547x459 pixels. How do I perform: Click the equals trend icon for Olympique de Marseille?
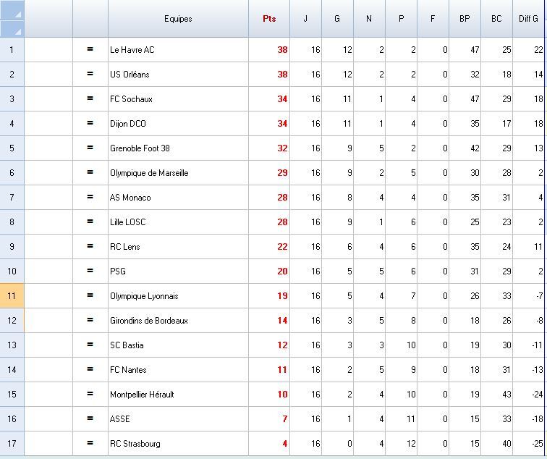point(90,172)
